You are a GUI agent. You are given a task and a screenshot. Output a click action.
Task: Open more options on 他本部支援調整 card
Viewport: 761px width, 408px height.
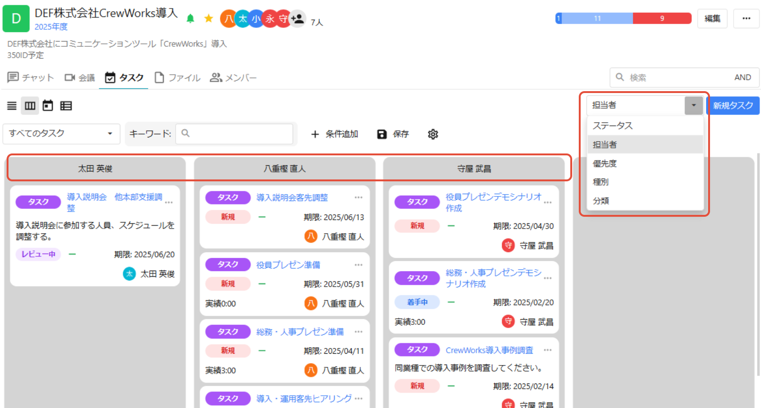tap(169, 203)
